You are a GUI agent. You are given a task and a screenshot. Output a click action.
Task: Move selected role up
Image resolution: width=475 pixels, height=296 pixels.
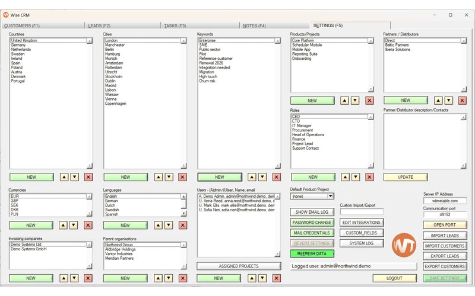pos(345,177)
